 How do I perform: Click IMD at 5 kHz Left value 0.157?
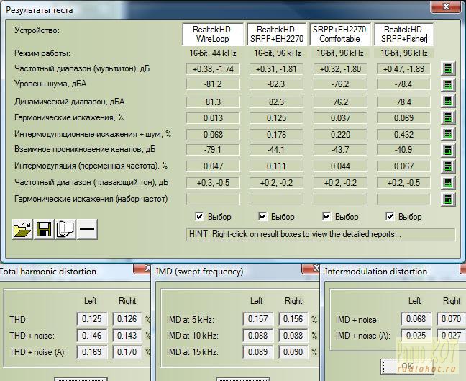(x=257, y=319)
